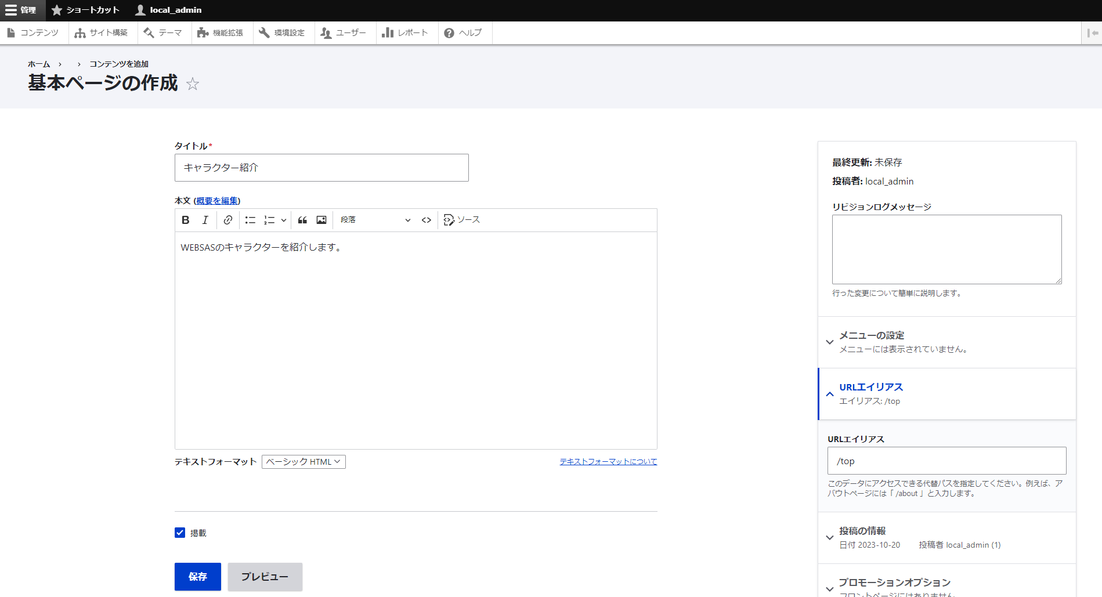
Task: Insert an image into the body
Action: (x=321, y=220)
